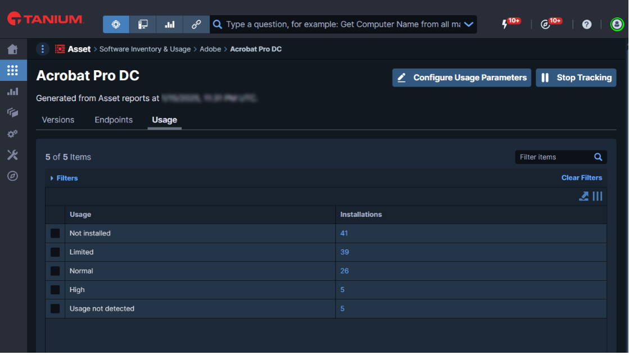Click the 'Acrobat Pro DC' breadcrumb text

click(x=256, y=49)
